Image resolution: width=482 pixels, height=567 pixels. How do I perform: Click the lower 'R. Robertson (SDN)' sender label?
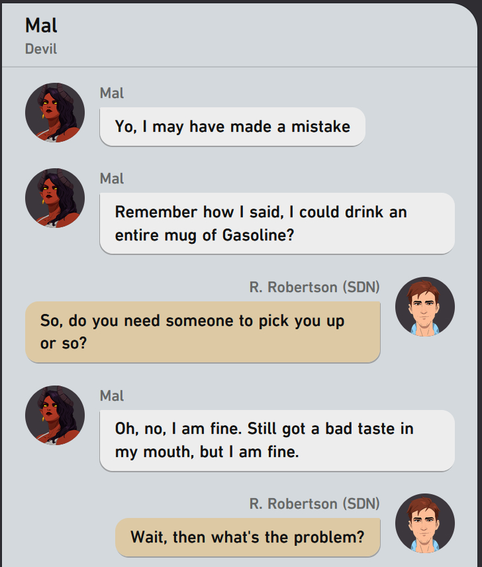pyautogui.click(x=314, y=503)
